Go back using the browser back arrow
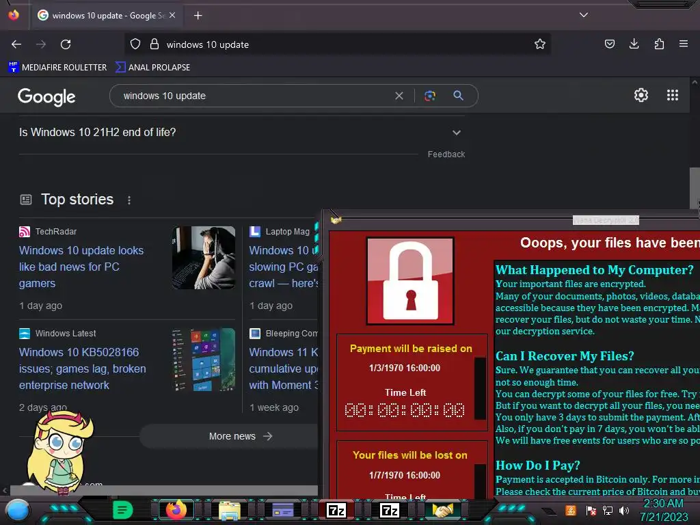700x525 pixels. click(x=16, y=44)
